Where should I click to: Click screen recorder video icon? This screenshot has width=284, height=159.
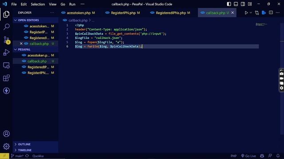click(281, 79)
